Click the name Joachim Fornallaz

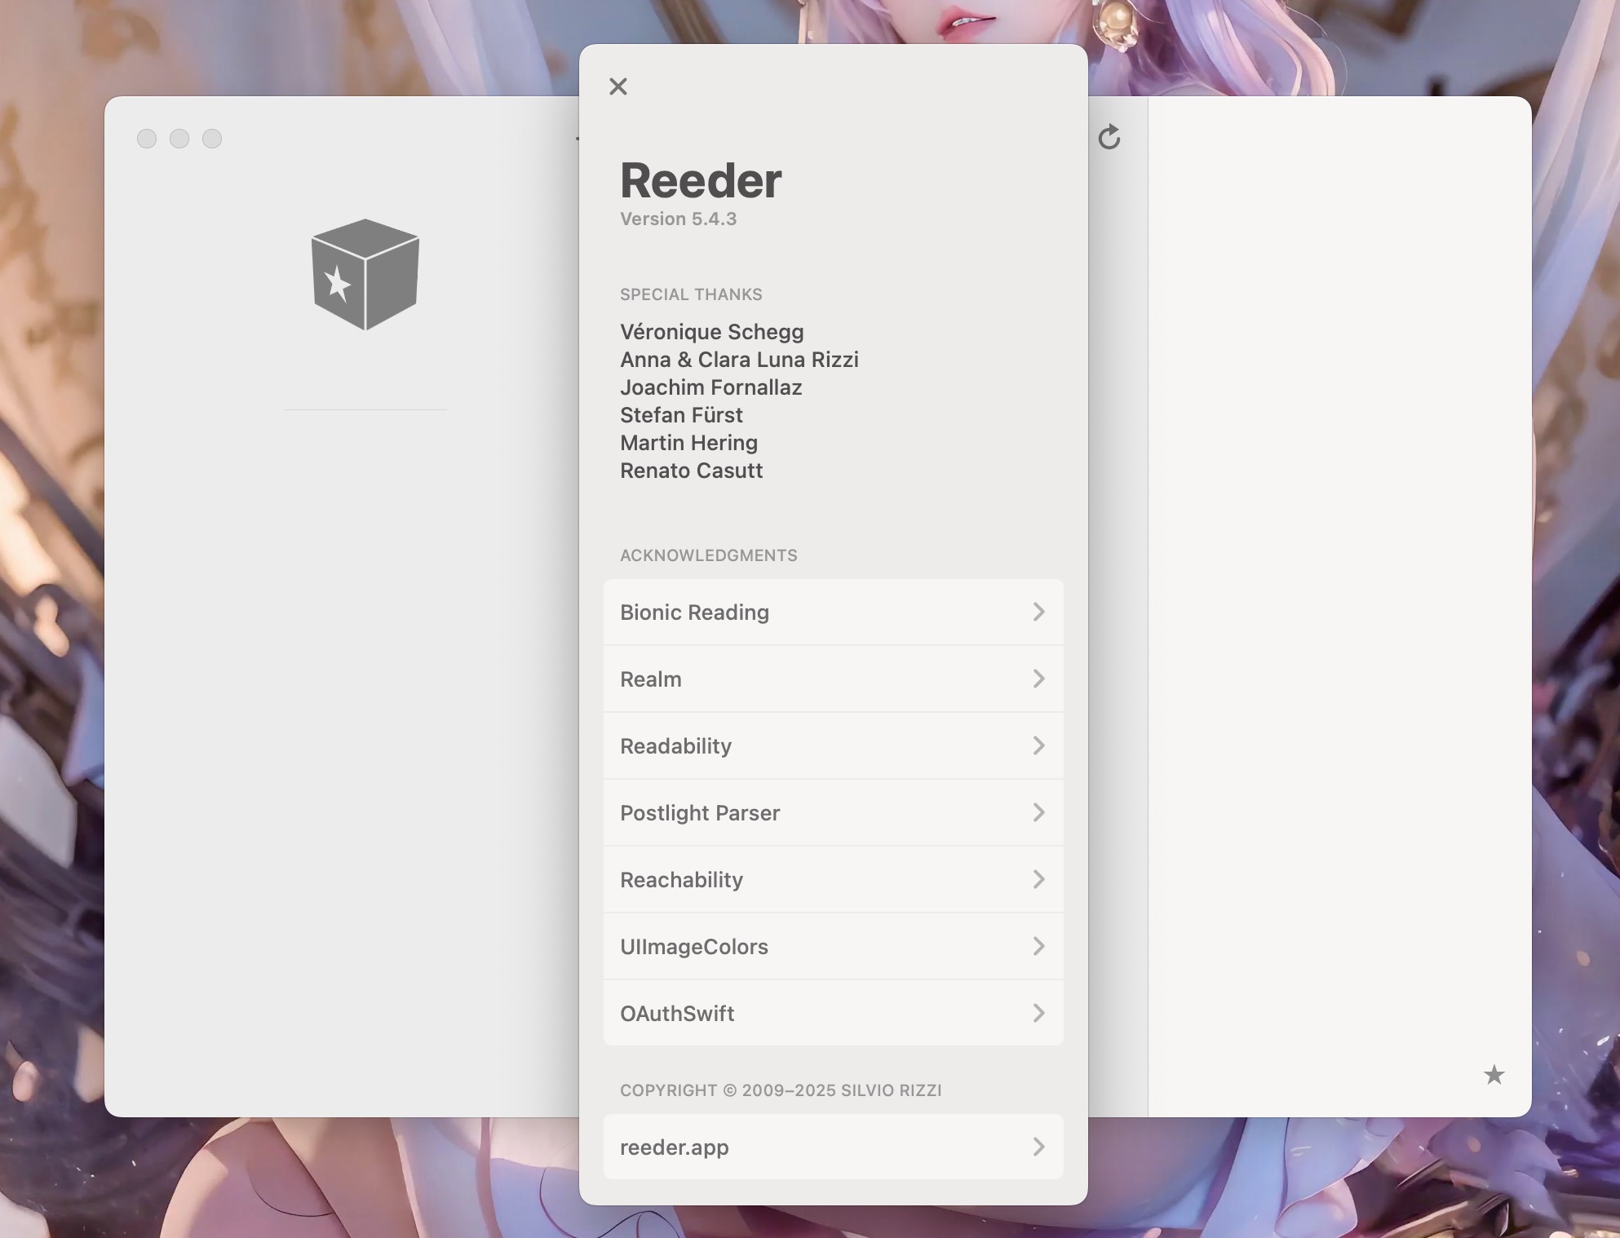[x=710, y=387]
